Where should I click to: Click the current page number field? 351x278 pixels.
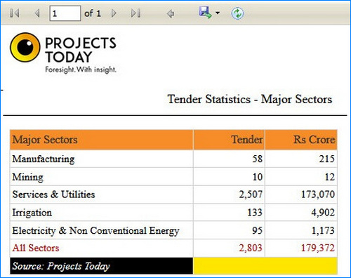[65, 13]
